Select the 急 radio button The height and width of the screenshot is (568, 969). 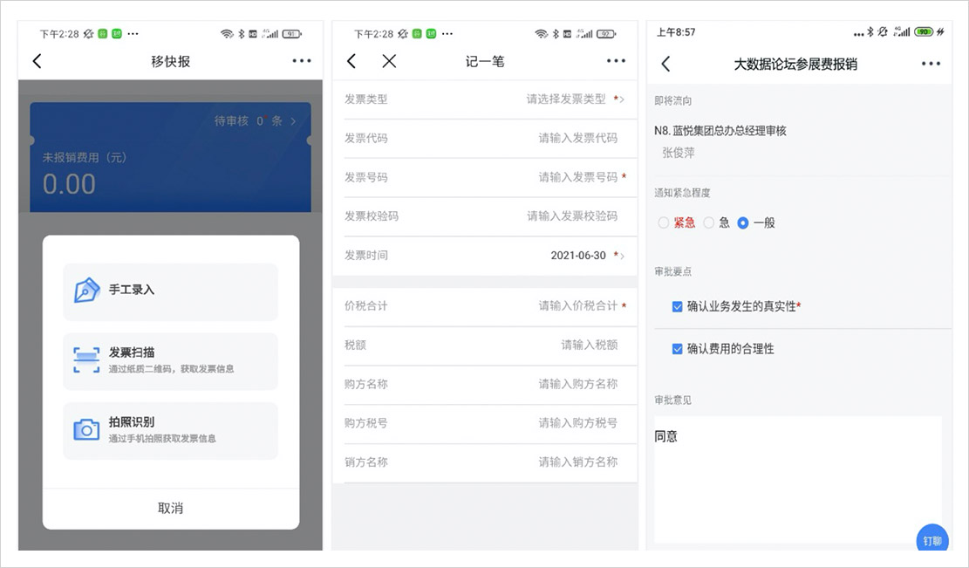tap(709, 223)
